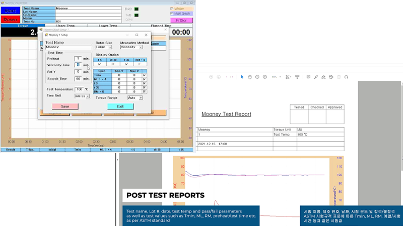
Task: Toggle the Multi Graph checkbox
Action: [x=172, y=14]
